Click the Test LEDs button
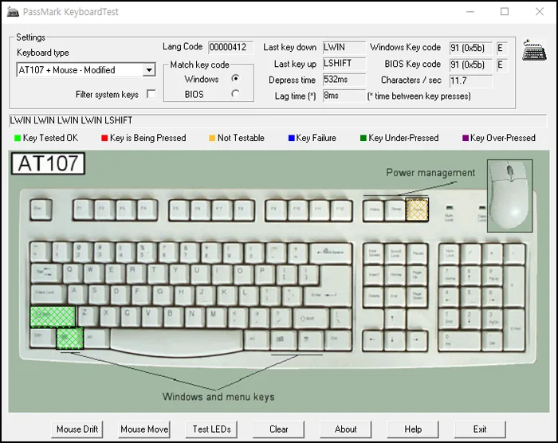The width and height of the screenshot is (558, 443). (x=211, y=429)
